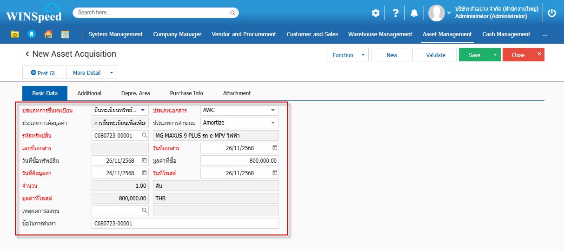Open the Purchase Info tab
The image size is (564, 251).
(x=186, y=93)
